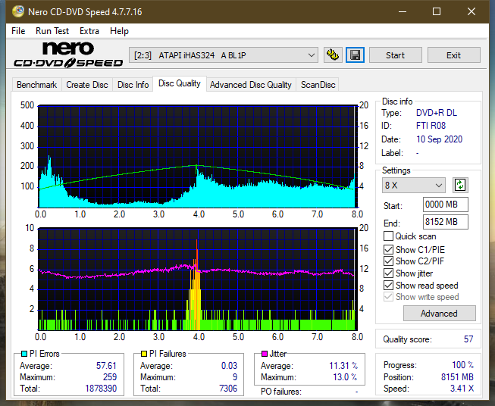Open the Extra menu
Screen dimensions: 495x406
click(x=89, y=31)
